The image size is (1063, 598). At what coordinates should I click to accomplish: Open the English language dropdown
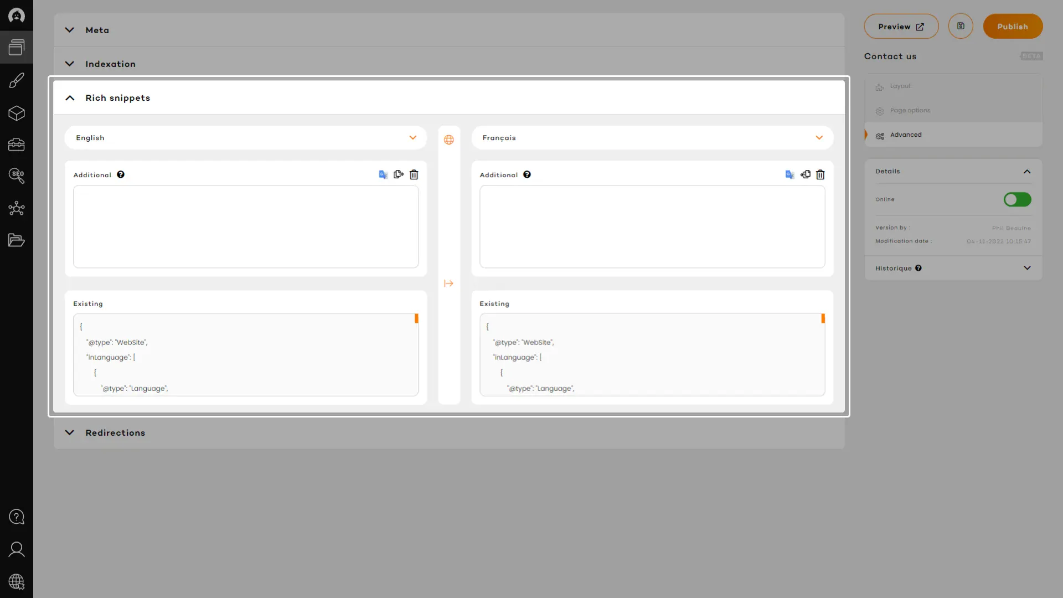pyautogui.click(x=245, y=138)
